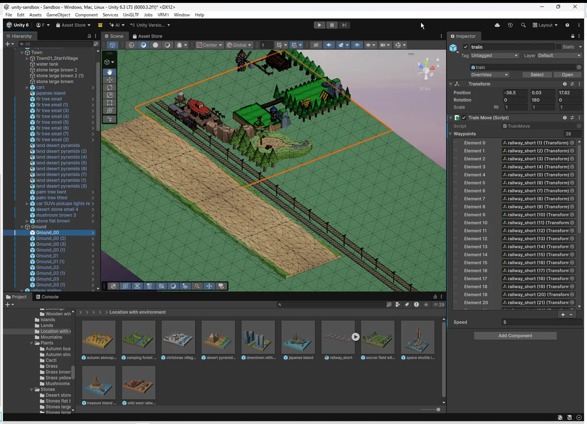Open the GameObject menu

click(58, 15)
